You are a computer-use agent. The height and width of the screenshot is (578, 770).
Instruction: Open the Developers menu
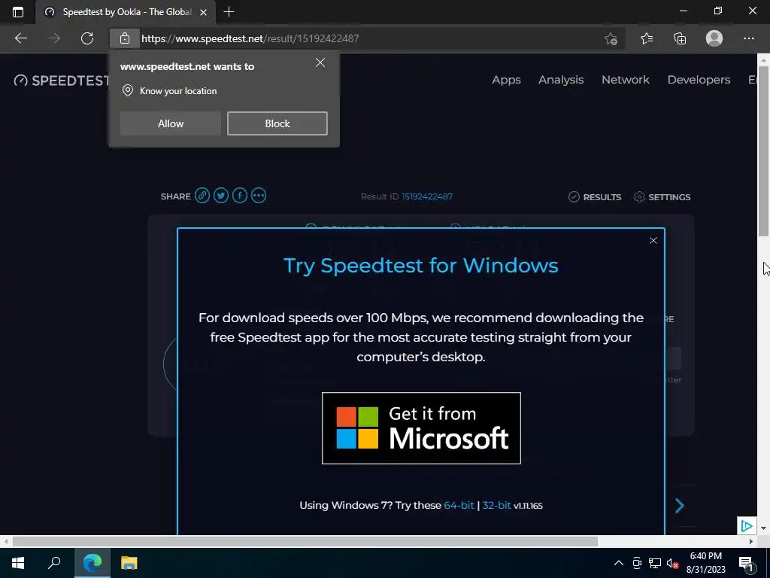(x=699, y=80)
